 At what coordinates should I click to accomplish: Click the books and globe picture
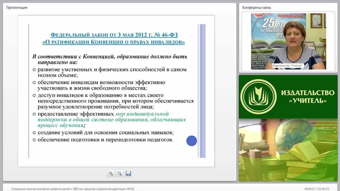(288, 150)
